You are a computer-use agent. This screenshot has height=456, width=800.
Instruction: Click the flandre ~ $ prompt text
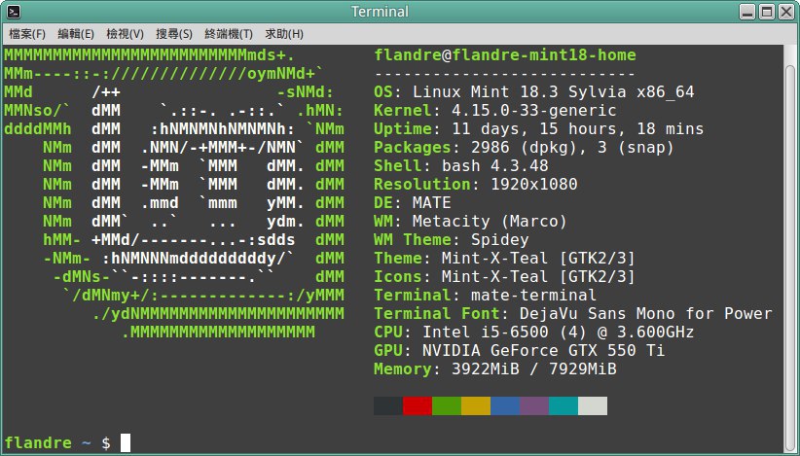[x=57, y=442]
